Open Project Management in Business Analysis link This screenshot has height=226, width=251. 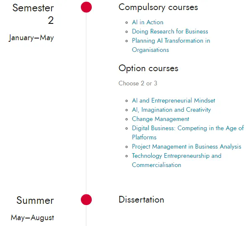click(186, 146)
